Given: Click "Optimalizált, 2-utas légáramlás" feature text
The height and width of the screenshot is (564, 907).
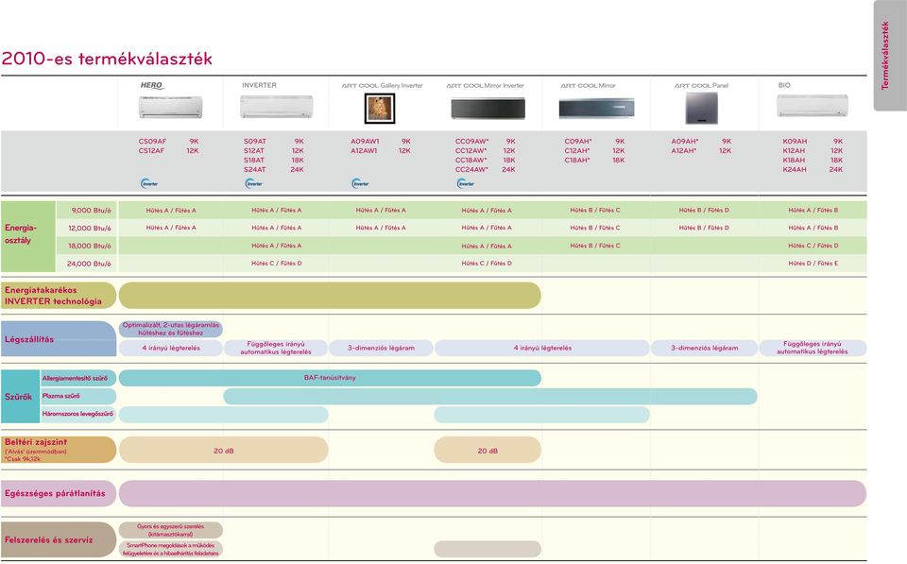Looking at the screenshot, I should tap(171, 325).
